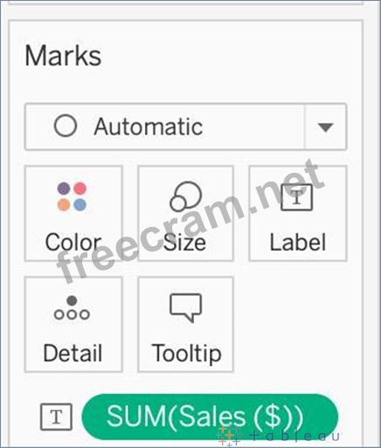
Task: Open the Tooltip card by its text label
Action: pos(186,354)
